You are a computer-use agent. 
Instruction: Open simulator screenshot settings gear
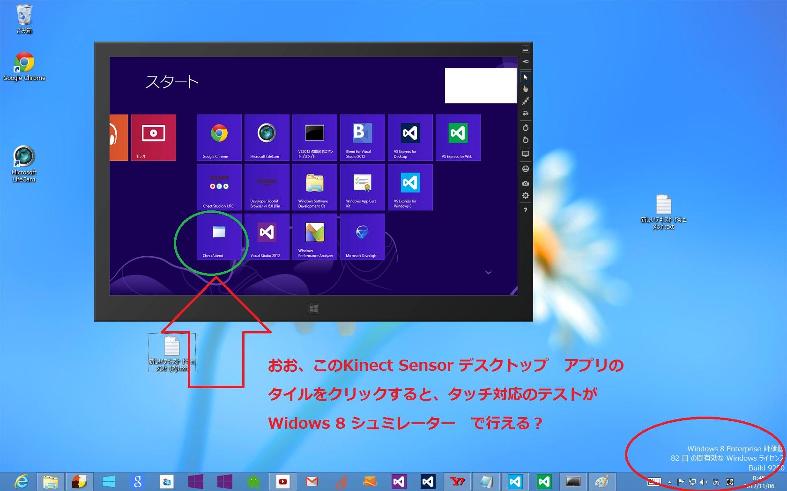[x=526, y=195]
